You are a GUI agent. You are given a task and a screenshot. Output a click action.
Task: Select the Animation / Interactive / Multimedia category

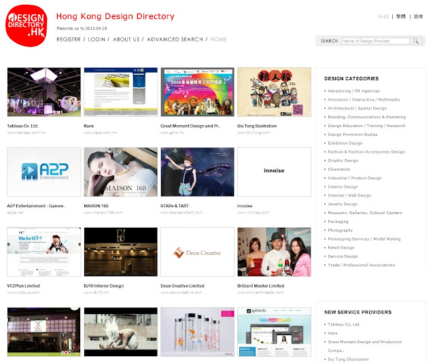coord(364,100)
